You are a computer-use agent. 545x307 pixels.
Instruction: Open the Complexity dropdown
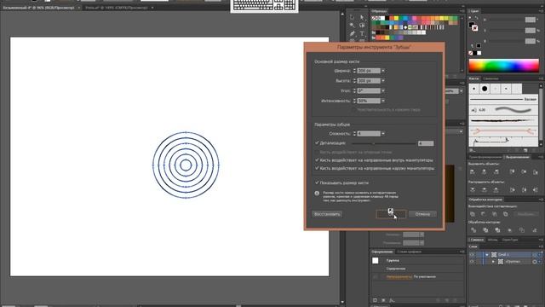(x=383, y=134)
